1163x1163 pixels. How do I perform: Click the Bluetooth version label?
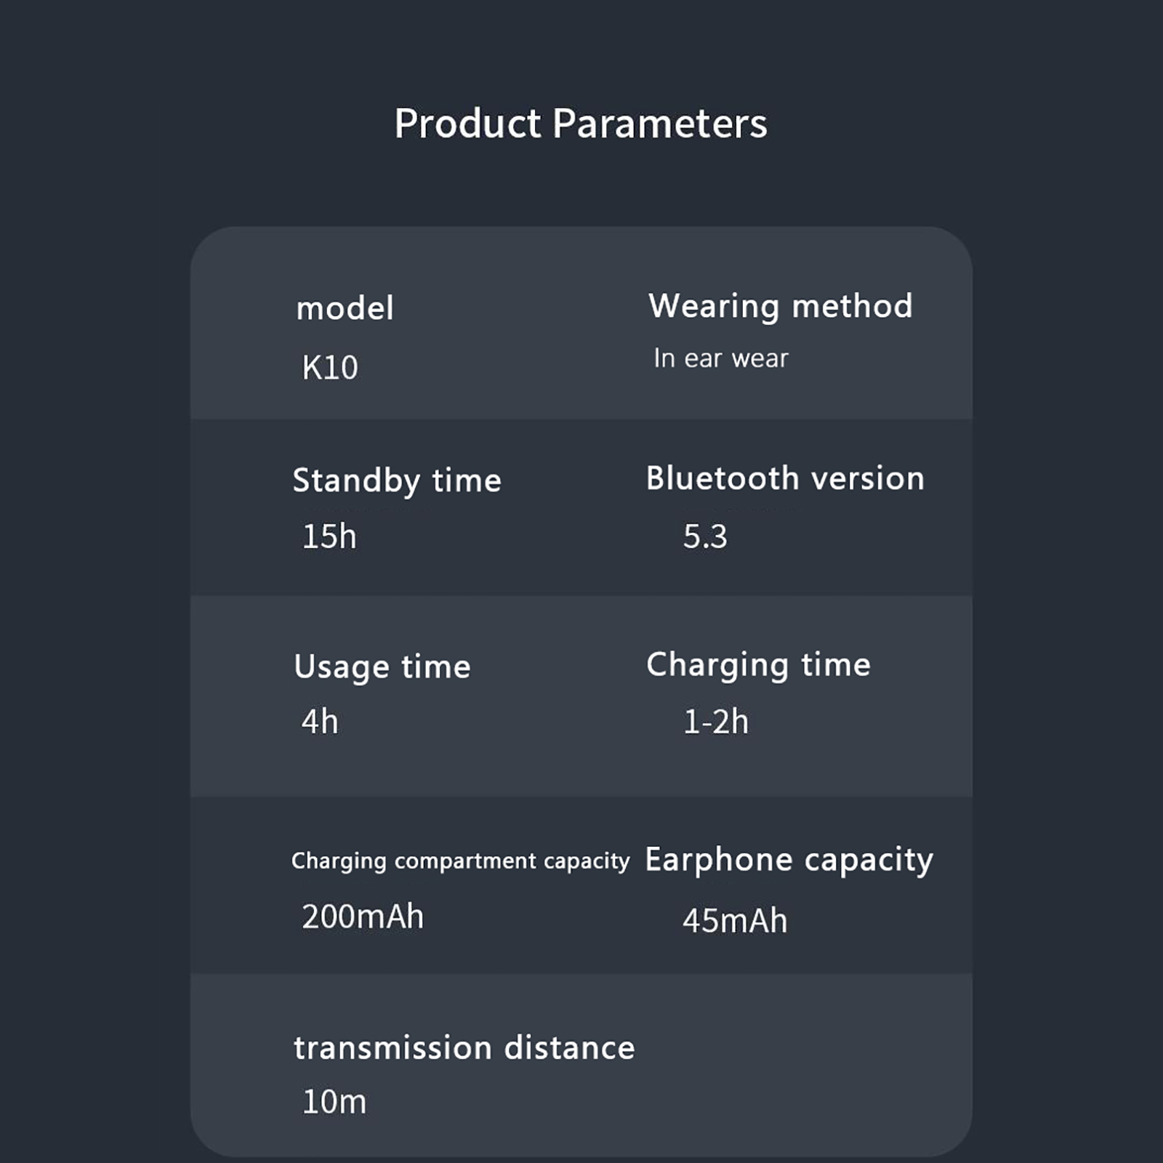coord(785,478)
